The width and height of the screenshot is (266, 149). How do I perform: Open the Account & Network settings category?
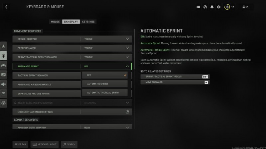4,104
